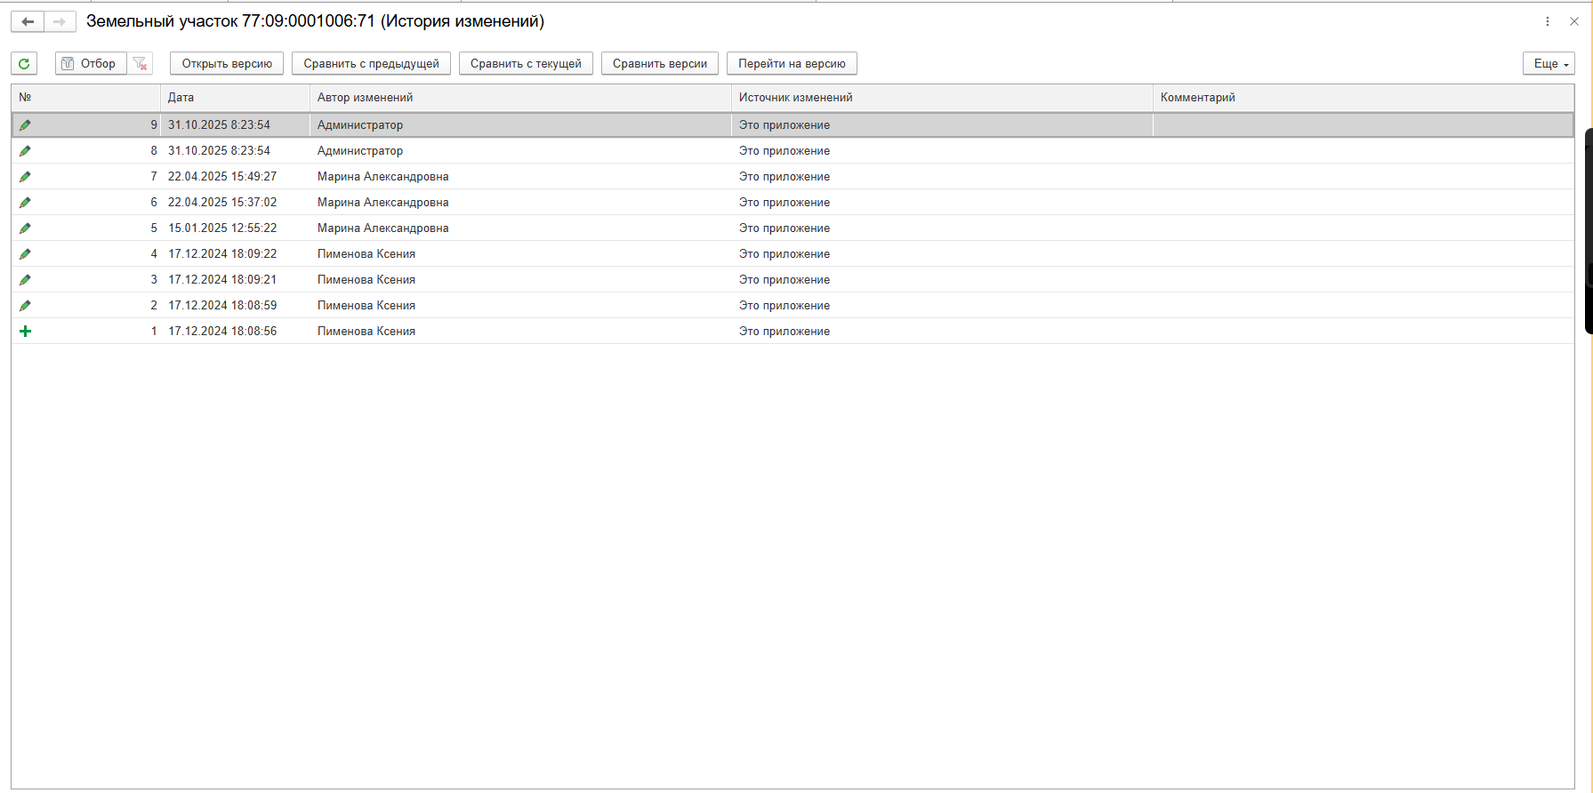Click Перейти на версию button
Screen dimensions: 1593x793
coord(792,63)
